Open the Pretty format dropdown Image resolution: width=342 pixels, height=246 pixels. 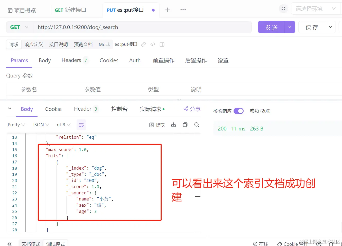16,125
